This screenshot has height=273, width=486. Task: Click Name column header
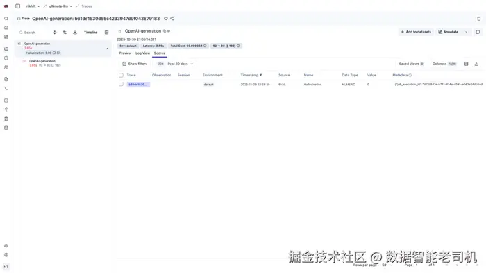click(308, 75)
